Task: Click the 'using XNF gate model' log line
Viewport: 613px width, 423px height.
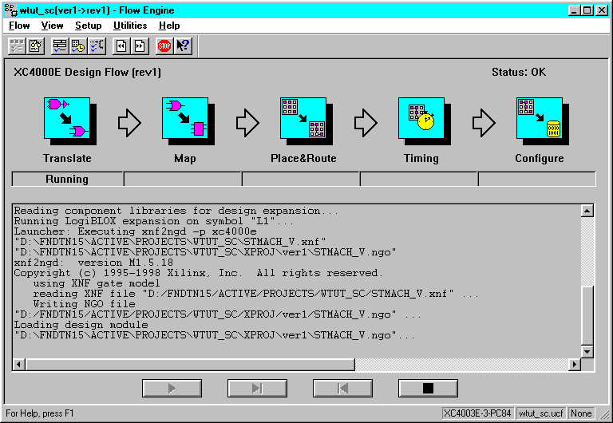Action: point(97,283)
